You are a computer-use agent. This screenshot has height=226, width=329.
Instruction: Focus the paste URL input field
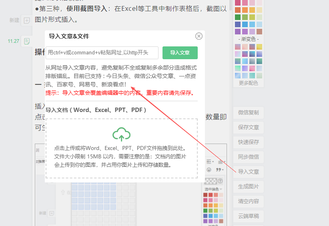(x=102, y=53)
